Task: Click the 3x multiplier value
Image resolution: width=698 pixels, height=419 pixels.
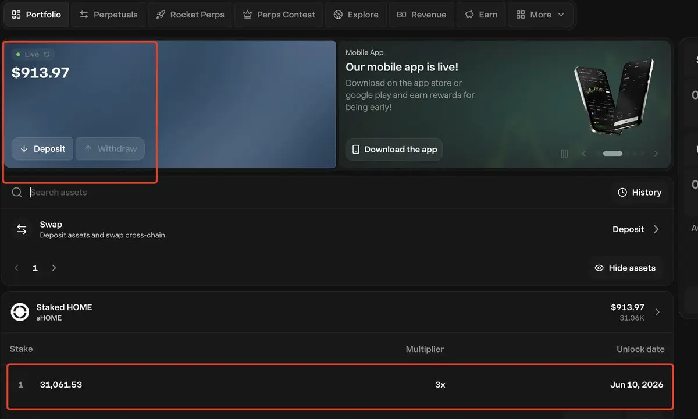Action: click(x=440, y=385)
